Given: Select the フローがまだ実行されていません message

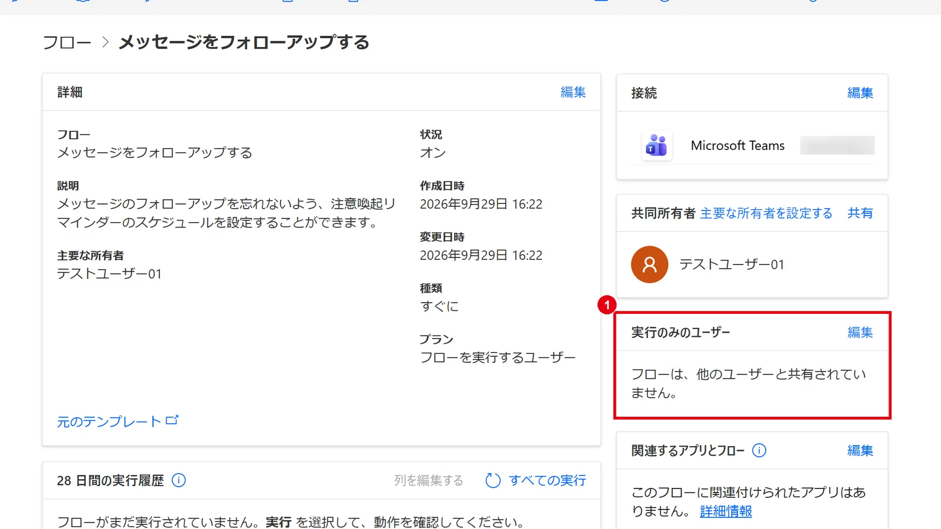Looking at the screenshot, I should tap(291, 522).
